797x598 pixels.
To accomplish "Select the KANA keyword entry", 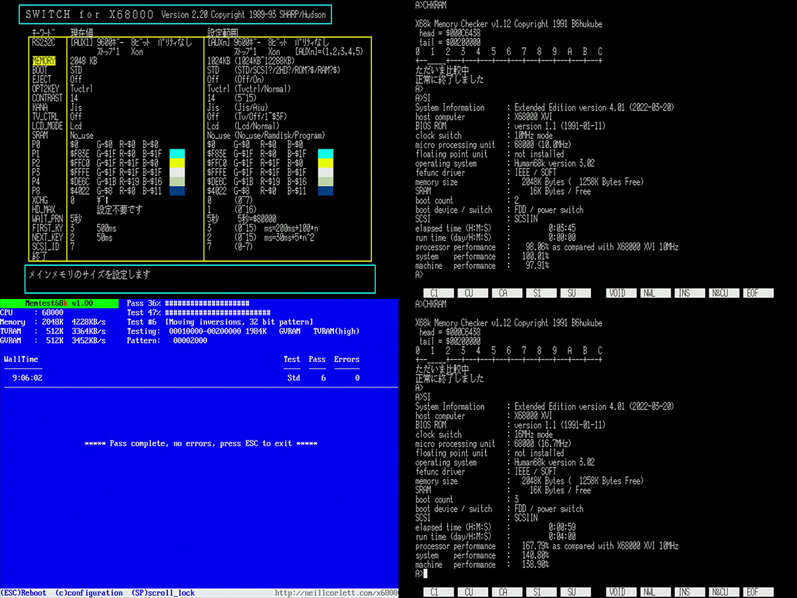I will [x=40, y=107].
